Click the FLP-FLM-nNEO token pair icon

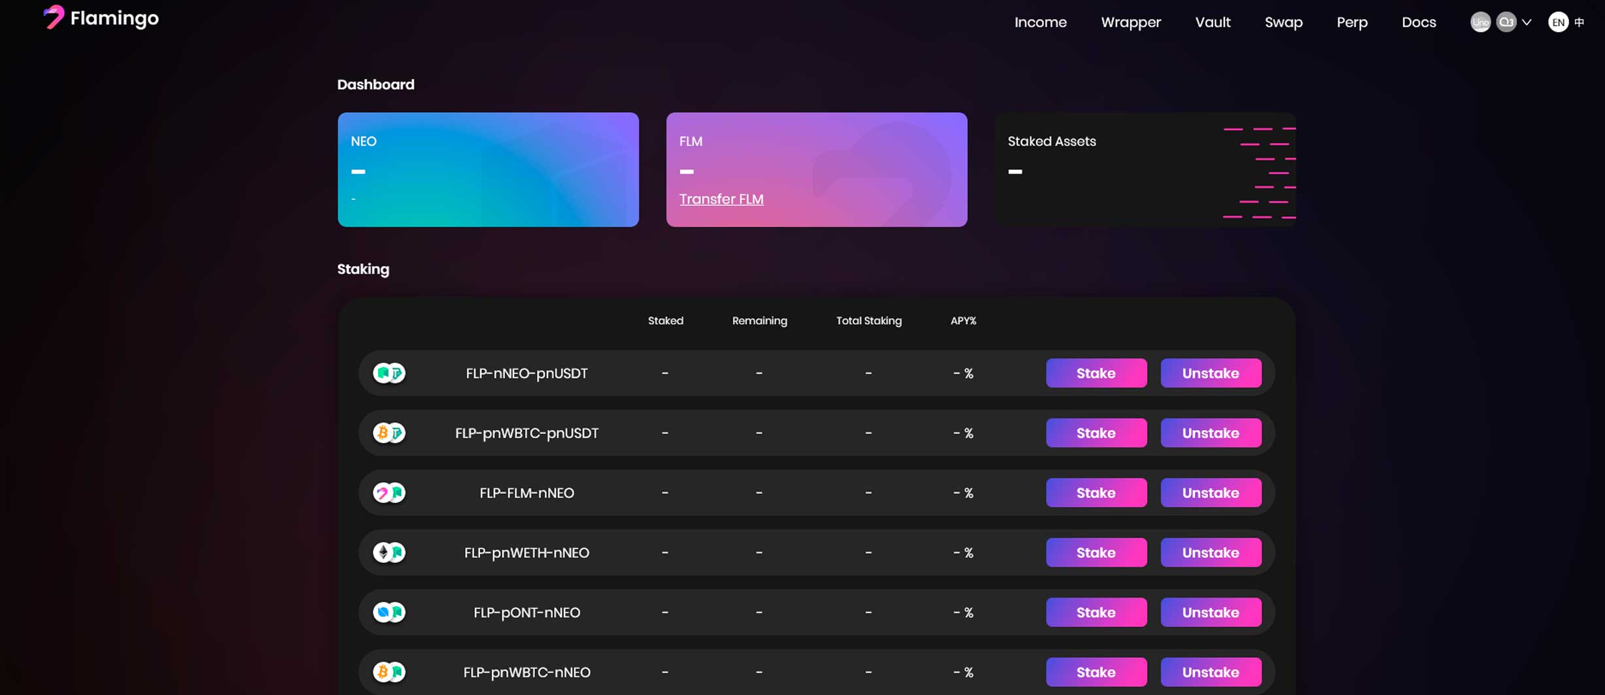tap(389, 493)
